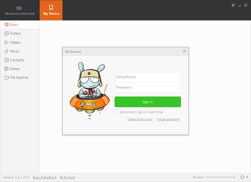The height and width of the screenshot is (182, 251).
Task: Open the Create Mi Account link
Action: pos(140,119)
